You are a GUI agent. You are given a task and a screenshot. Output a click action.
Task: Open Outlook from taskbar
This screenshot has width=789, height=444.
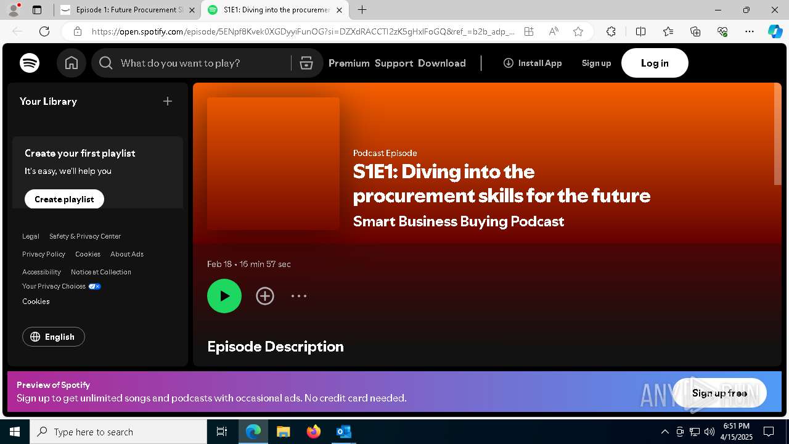click(x=343, y=432)
